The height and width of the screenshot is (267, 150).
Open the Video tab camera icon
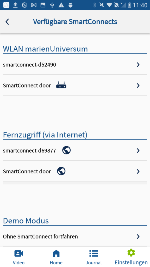point(19,253)
